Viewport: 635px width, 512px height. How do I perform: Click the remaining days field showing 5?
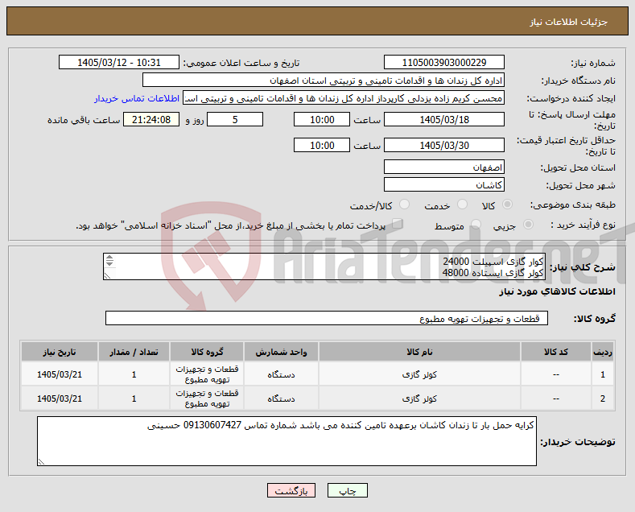235,119
